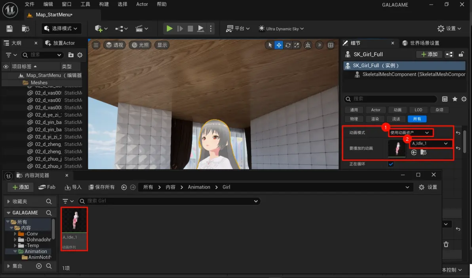The width and height of the screenshot is (472, 278).
Task: Select the A_Idle_1 animation sequence thumbnail
Action: tap(74, 229)
